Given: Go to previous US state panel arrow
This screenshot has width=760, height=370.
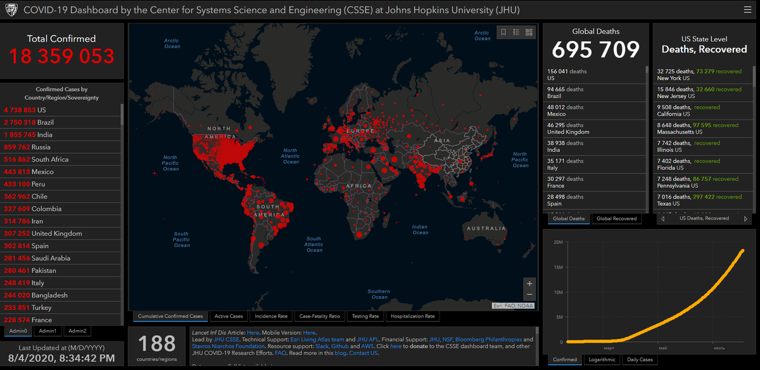Looking at the screenshot, I should [662, 218].
